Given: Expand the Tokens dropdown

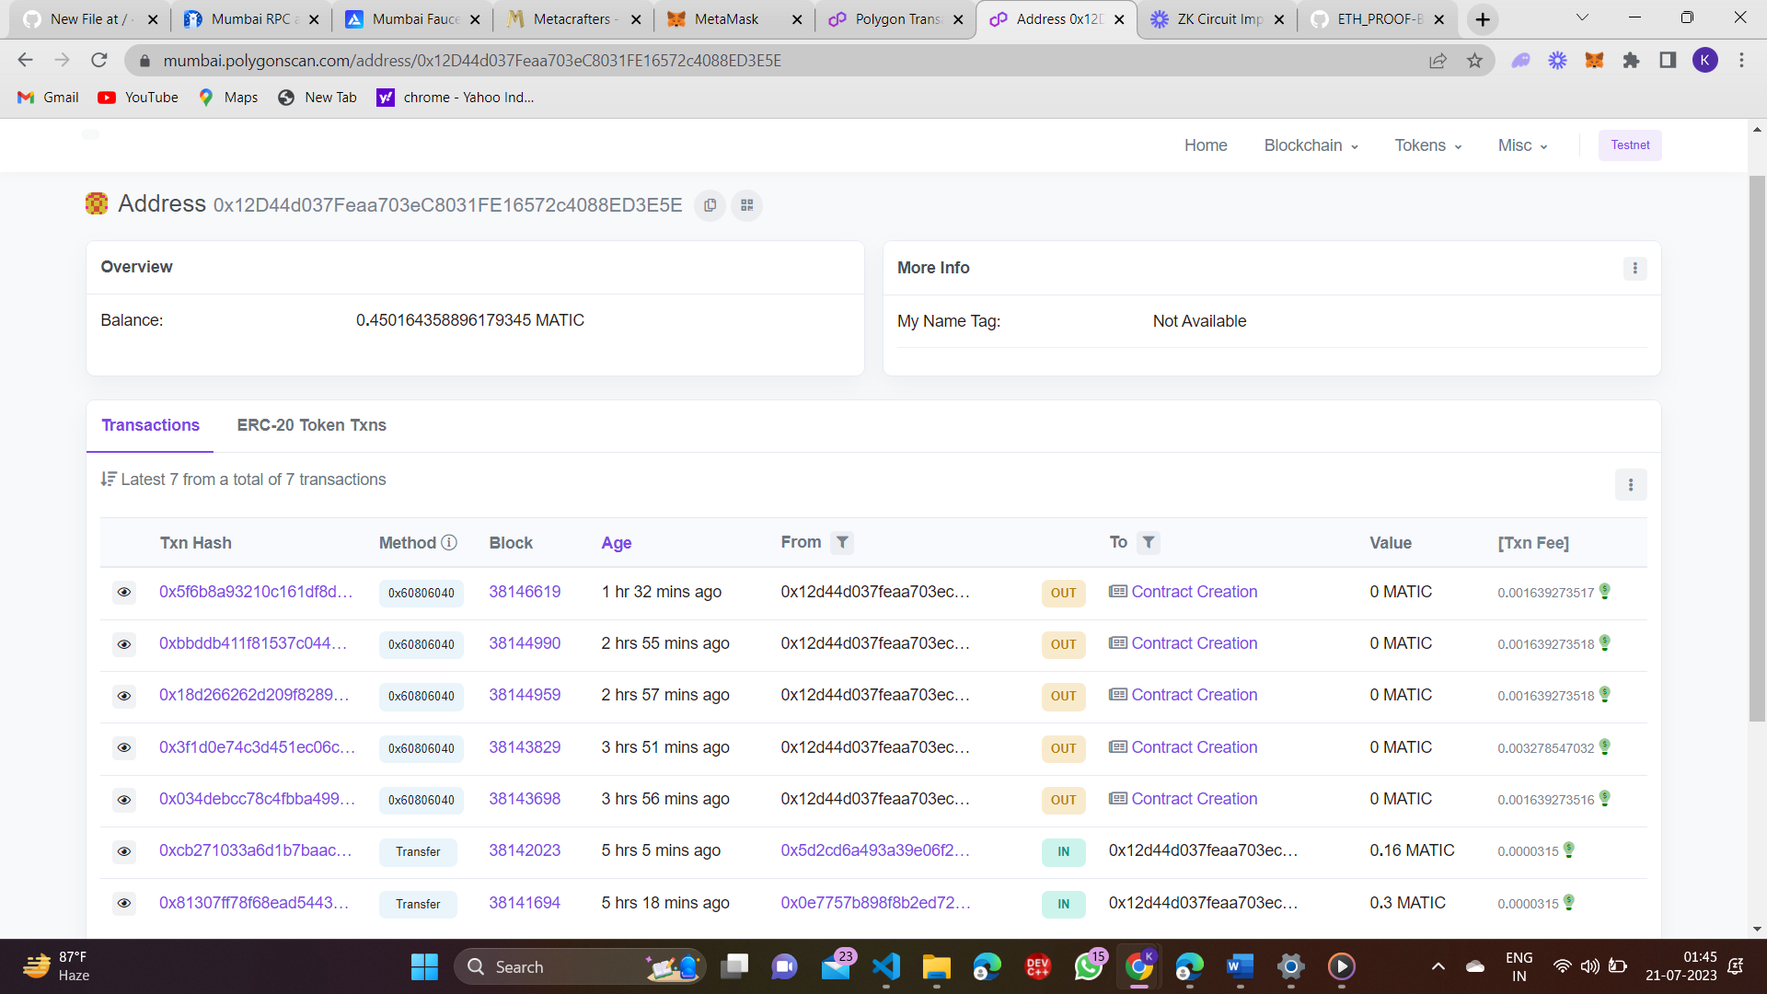Looking at the screenshot, I should click(x=1427, y=144).
